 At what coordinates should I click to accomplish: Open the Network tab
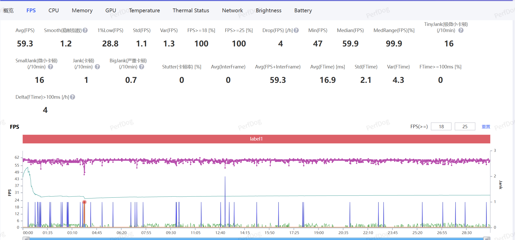tap(232, 11)
